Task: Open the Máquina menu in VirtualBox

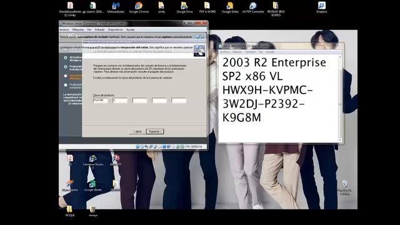Action: point(77,29)
